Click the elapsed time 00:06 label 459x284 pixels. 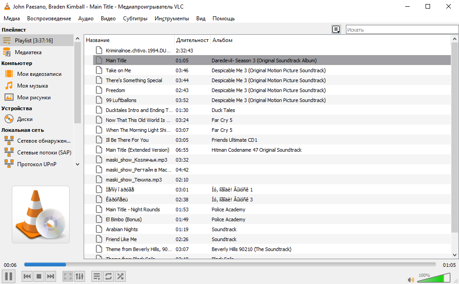coord(10,265)
